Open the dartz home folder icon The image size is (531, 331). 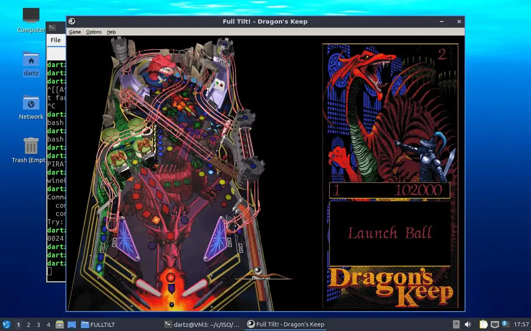[31, 64]
